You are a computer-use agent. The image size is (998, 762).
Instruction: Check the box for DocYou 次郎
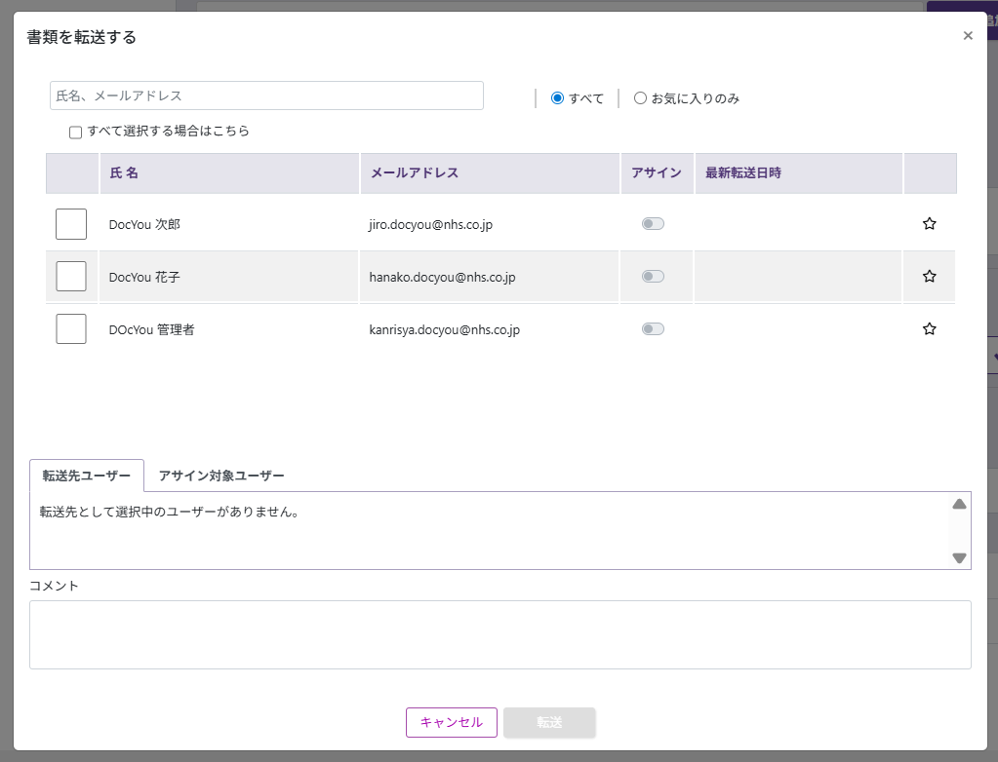[71, 224]
